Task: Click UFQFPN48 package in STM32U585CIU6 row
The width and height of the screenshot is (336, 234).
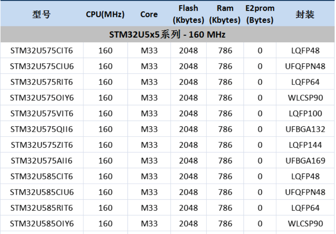Action: tap(305, 192)
